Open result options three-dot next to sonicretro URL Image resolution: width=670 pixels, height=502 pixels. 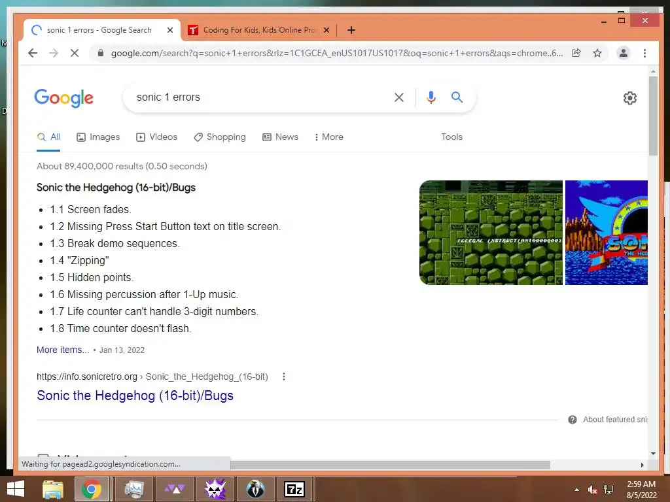tap(284, 376)
